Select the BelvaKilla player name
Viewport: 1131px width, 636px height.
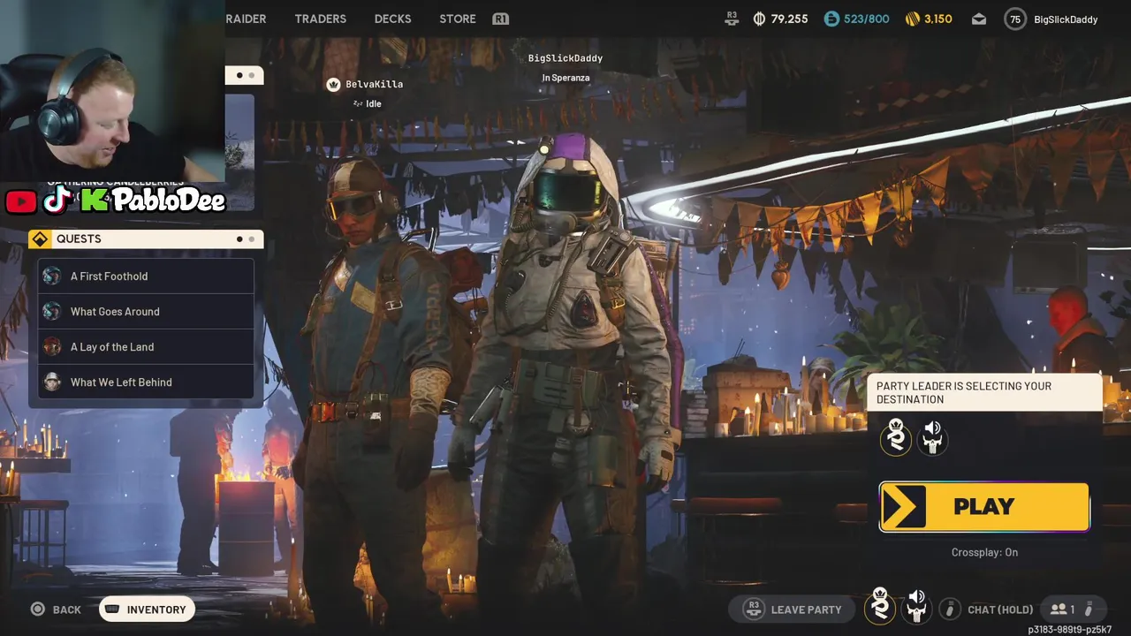(x=374, y=84)
